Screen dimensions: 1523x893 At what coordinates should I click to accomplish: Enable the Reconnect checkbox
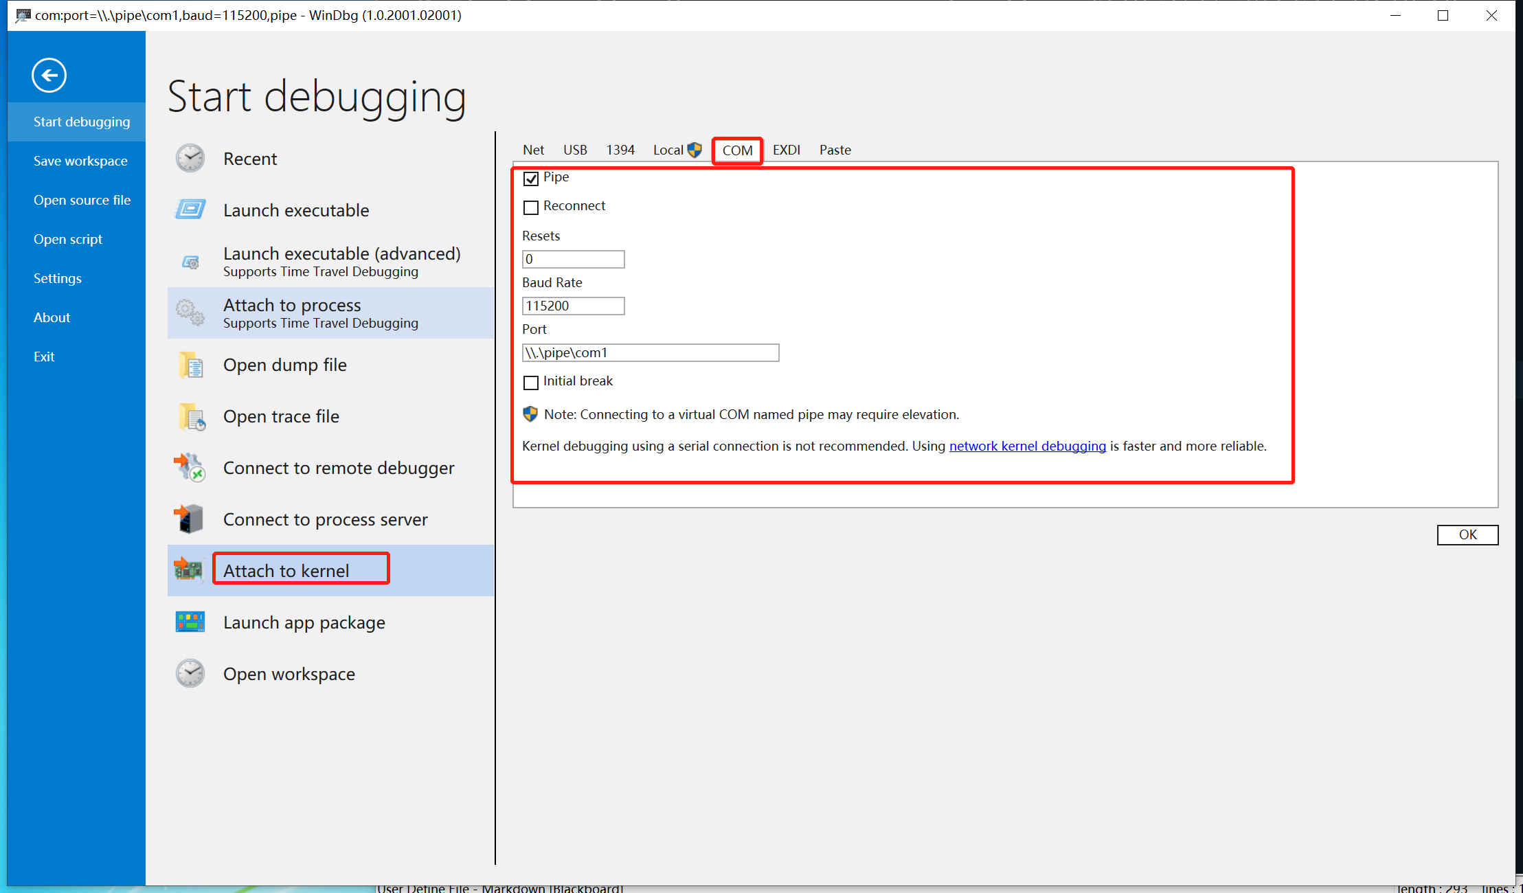530,207
